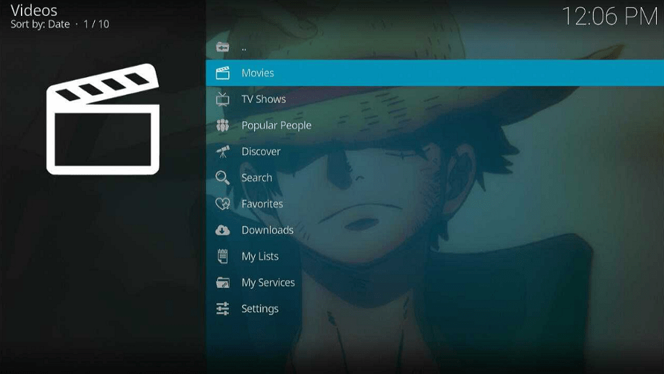This screenshot has height=374, width=664.
Task: Click the TV Shows television icon
Action: pos(222,99)
